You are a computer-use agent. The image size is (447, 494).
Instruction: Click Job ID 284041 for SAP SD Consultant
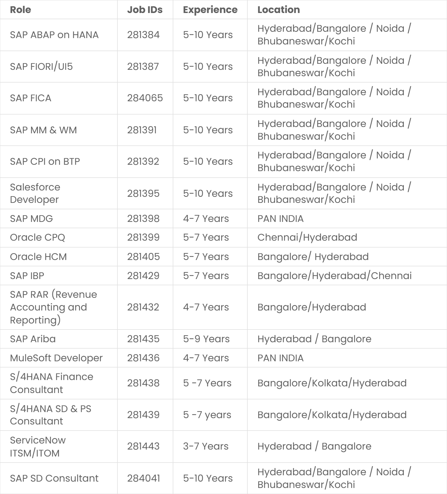coord(143,478)
